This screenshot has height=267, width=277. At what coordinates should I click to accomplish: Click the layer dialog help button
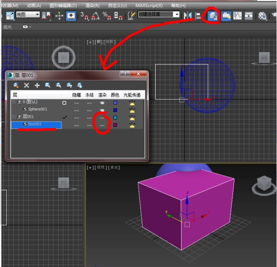click(125, 74)
